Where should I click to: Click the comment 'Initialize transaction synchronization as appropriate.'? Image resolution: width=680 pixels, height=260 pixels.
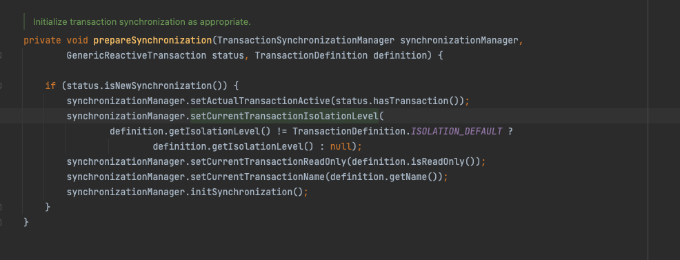click(x=142, y=21)
